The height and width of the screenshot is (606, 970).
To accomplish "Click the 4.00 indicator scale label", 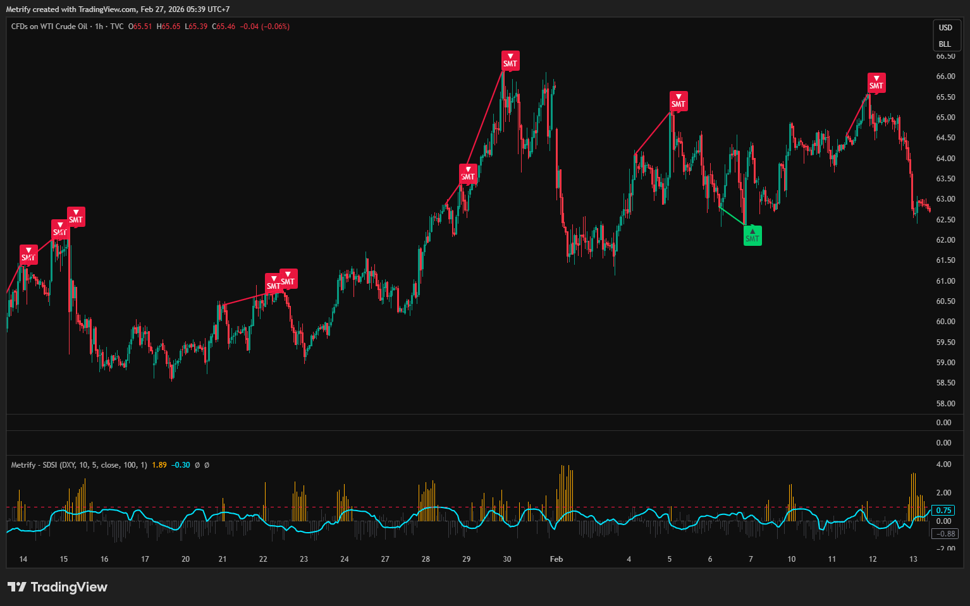I will (x=943, y=464).
